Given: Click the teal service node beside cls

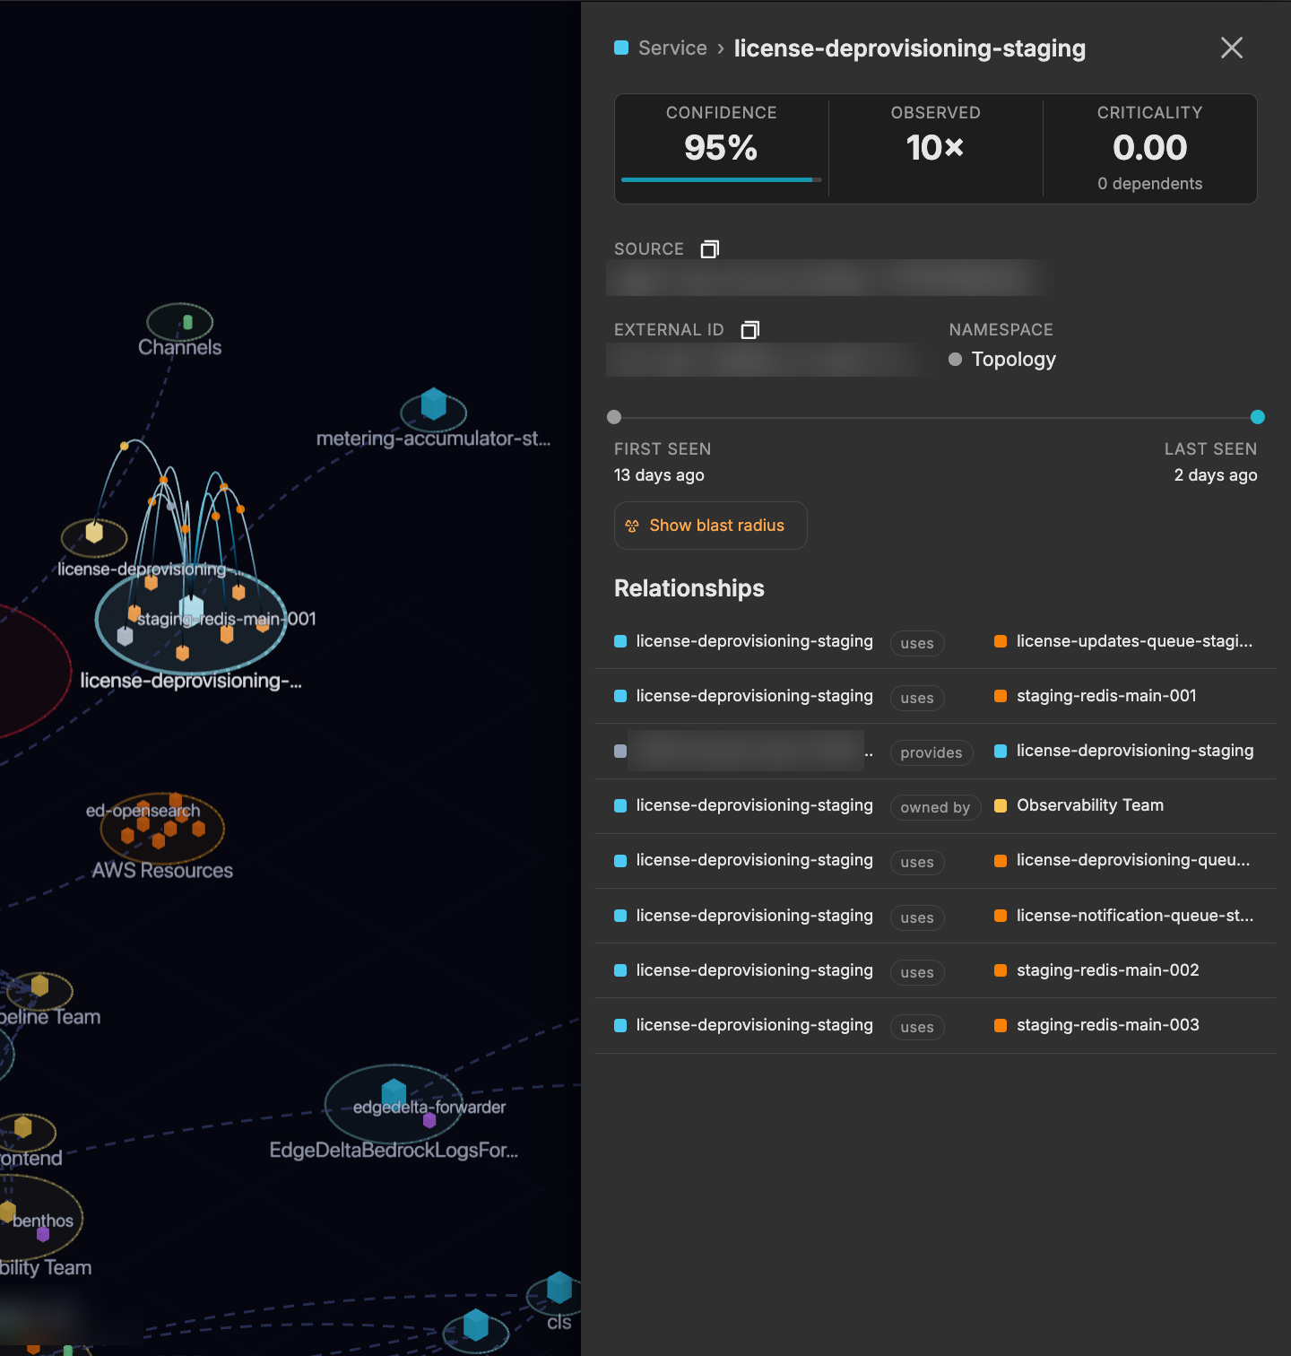Looking at the screenshot, I should tap(476, 1326).
